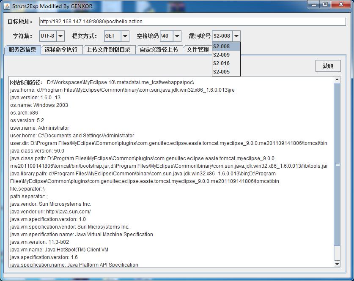Minimize the Struts2Exp window
Screen dimensions: 354x281
click(x=313, y=4)
